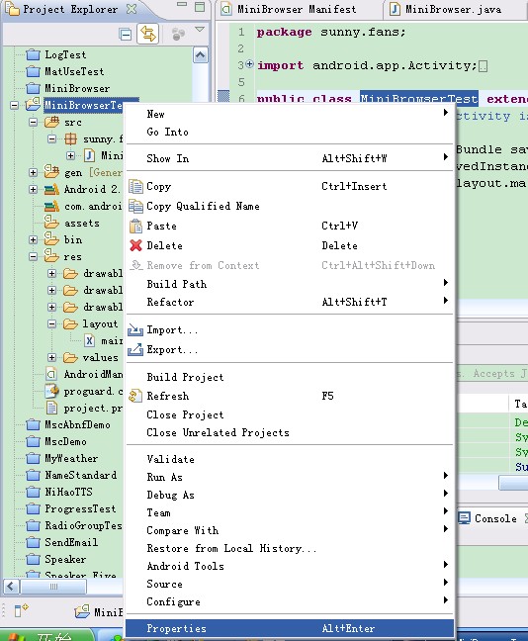Click Refresh icon in context menu
Screen dimensions: 528x641
pos(135,396)
